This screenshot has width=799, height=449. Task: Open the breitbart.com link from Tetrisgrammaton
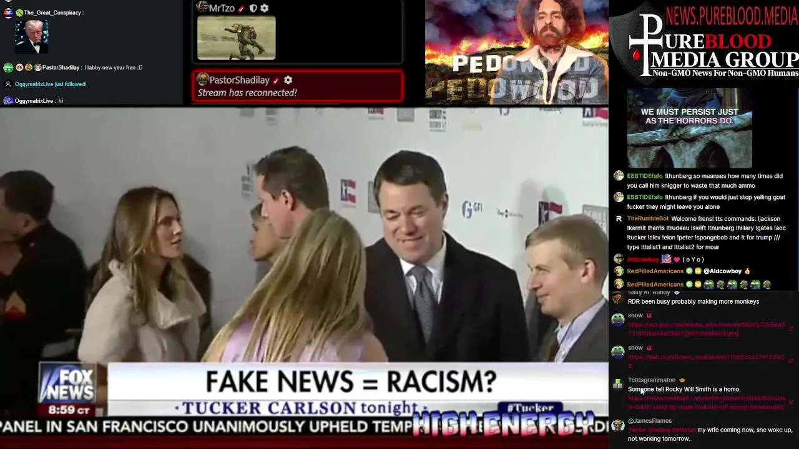click(x=707, y=403)
